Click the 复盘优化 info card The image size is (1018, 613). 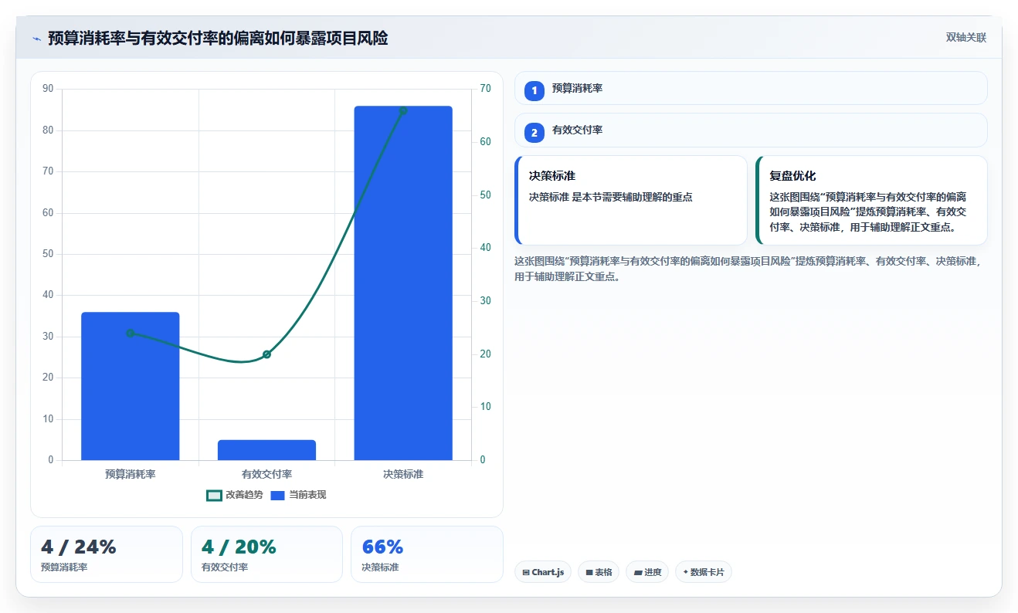tap(871, 200)
